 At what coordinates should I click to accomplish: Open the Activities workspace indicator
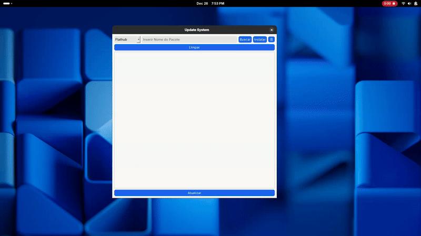point(6,3)
